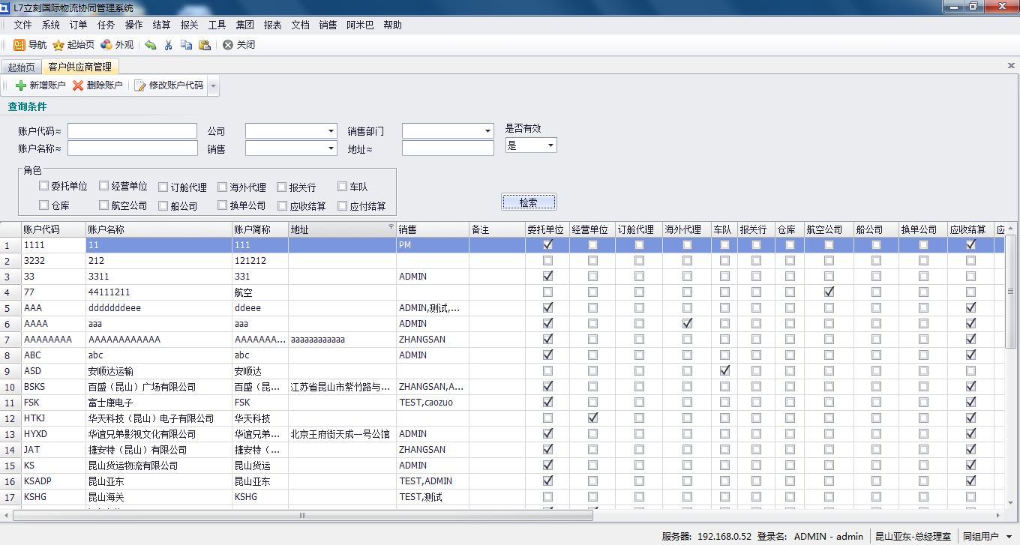Switch to the 起始页 tab
The height and width of the screenshot is (545, 1020).
click(21, 67)
